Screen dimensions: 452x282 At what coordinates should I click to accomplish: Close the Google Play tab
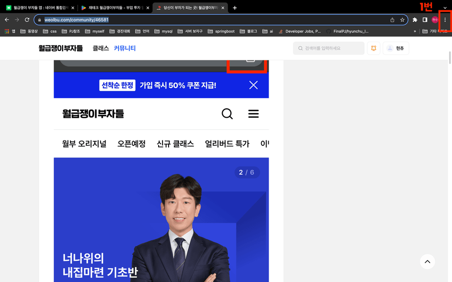[x=148, y=8]
